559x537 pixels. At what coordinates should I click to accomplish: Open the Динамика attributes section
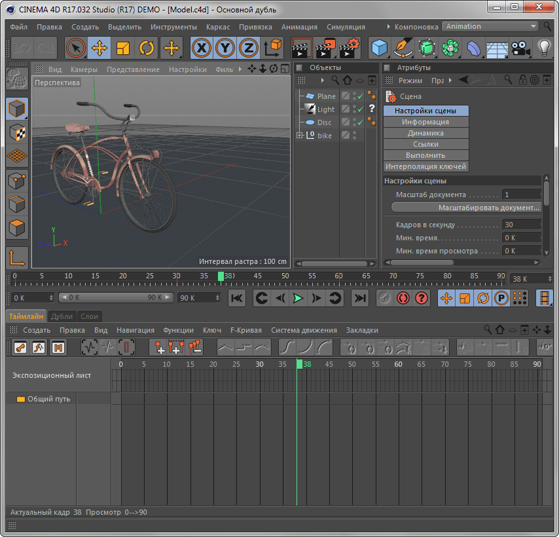425,133
